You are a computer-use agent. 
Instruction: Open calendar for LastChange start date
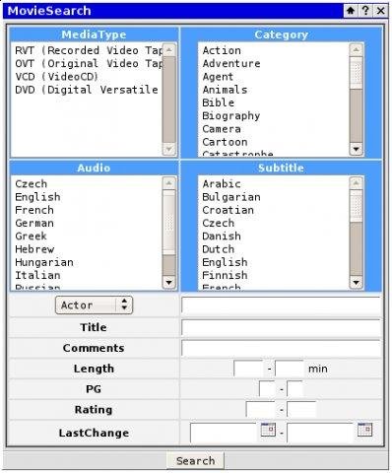click(268, 430)
